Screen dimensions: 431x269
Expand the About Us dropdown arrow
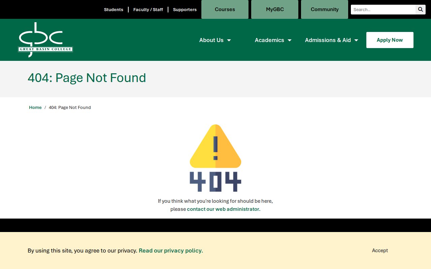point(229,40)
